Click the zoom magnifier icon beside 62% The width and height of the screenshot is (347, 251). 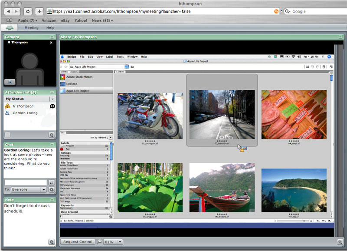(x=99, y=242)
